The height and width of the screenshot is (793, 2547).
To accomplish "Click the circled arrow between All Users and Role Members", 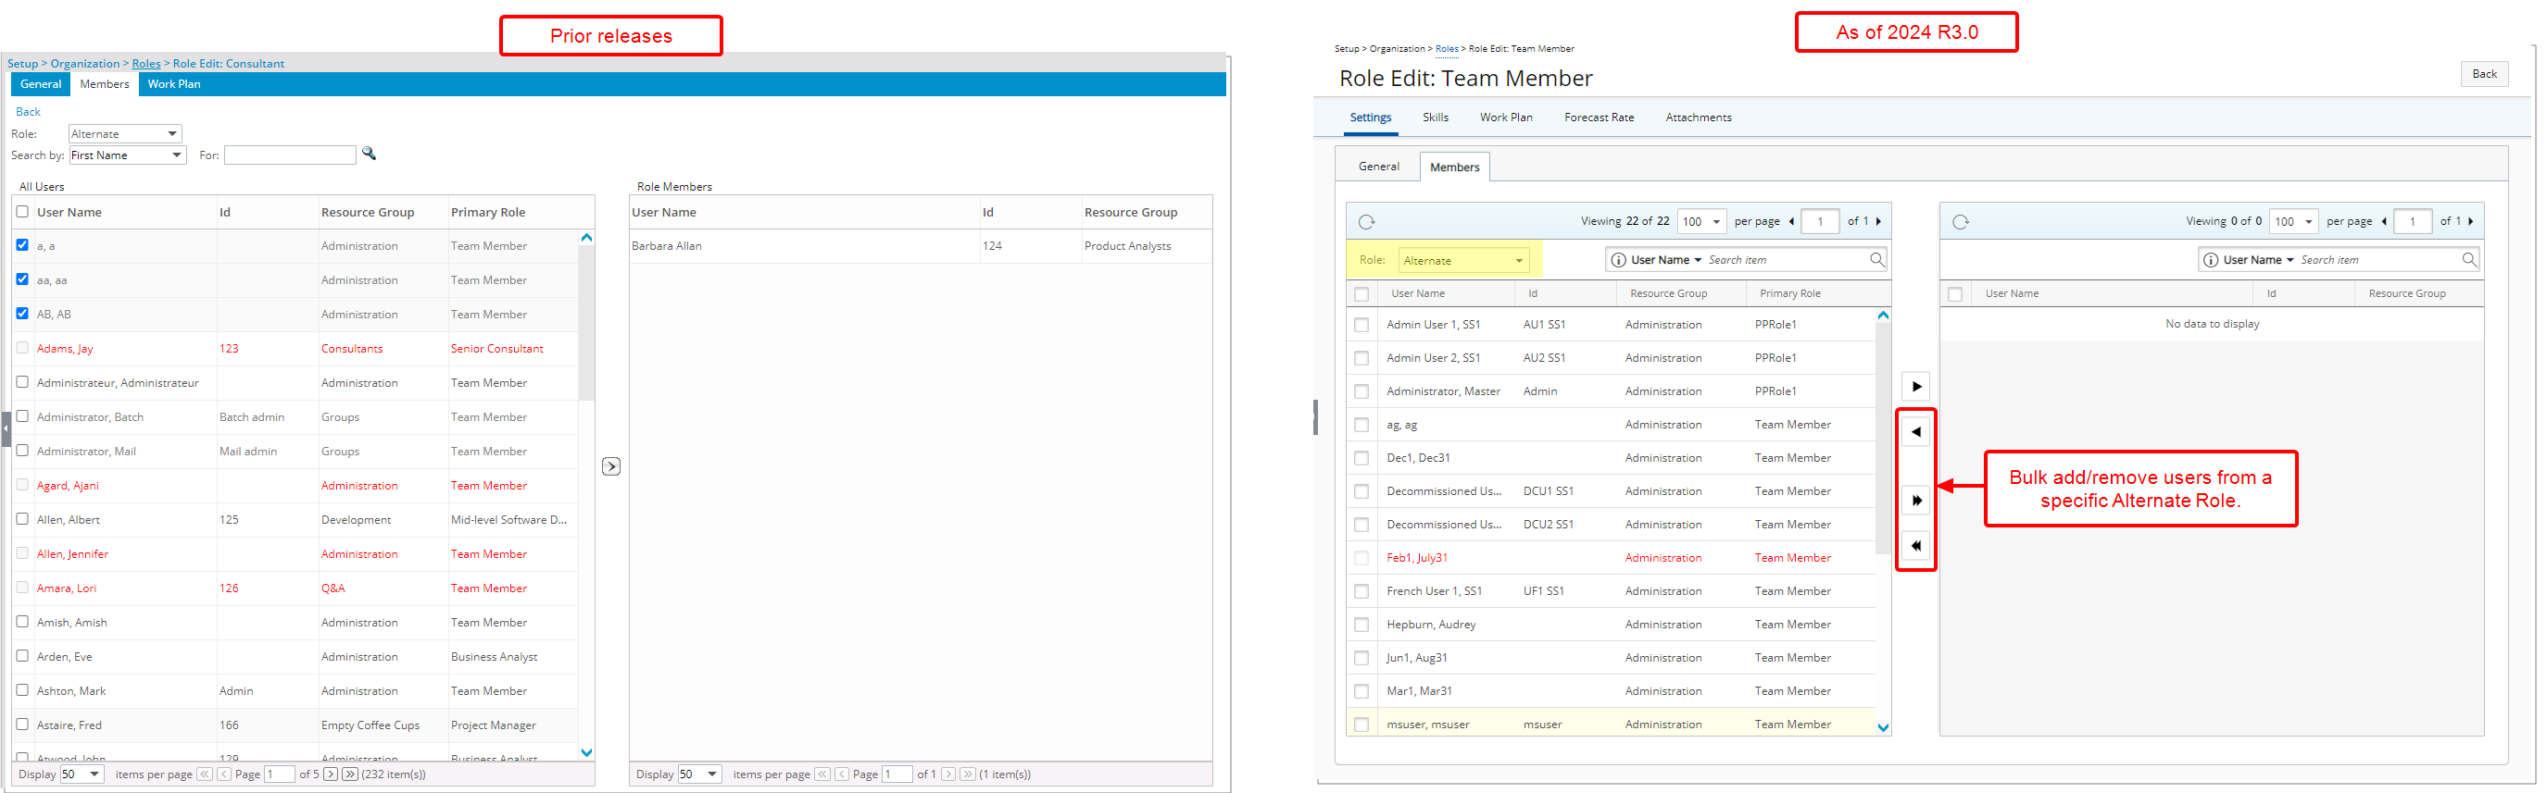I will pyautogui.click(x=611, y=466).
